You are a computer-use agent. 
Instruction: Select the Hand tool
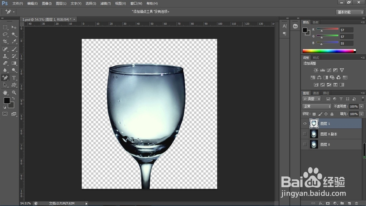pyautogui.click(x=5, y=92)
